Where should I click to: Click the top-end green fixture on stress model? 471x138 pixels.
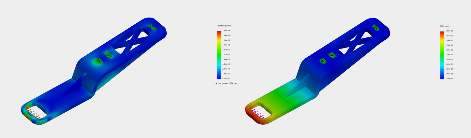coord(152,26)
